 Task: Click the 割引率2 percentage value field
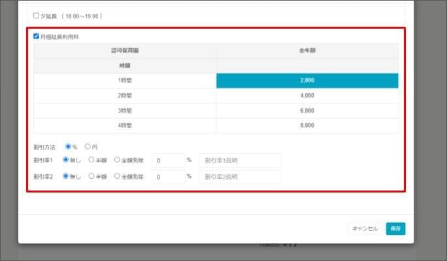click(x=167, y=177)
